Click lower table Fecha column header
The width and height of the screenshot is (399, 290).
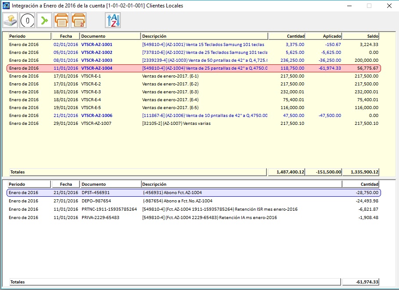click(x=66, y=184)
